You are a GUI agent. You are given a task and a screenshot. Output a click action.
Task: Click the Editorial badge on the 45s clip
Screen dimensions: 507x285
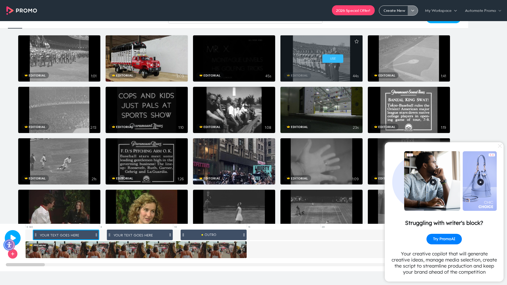(x=210, y=75)
